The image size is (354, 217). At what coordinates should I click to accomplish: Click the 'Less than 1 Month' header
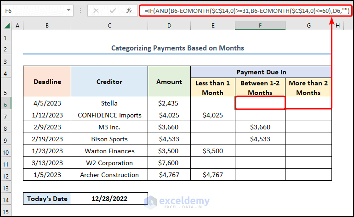pyautogui.click(x=213, y=88)
